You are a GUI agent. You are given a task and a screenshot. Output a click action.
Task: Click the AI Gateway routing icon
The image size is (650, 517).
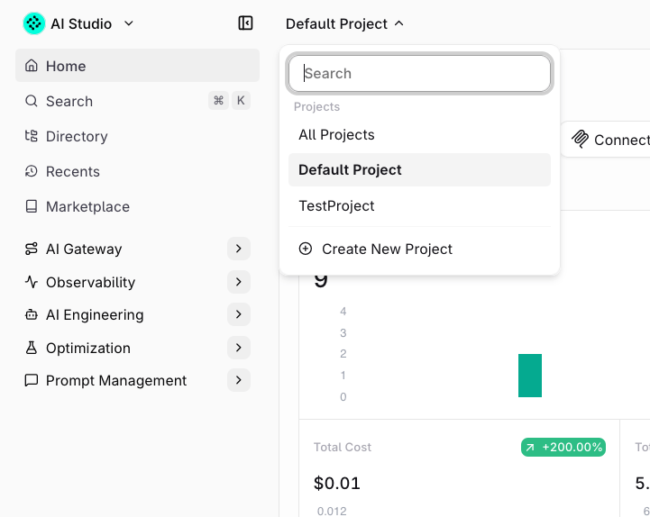click(x=31, y=249)
